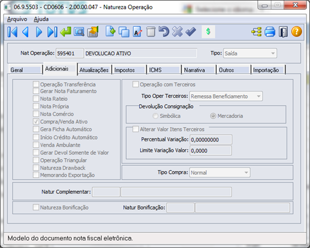Image resolution: width=310 pixels, height=248 pixels.
Task: Toggle the Nota Rateio checkbox
Action: click(x=36, y=99)
